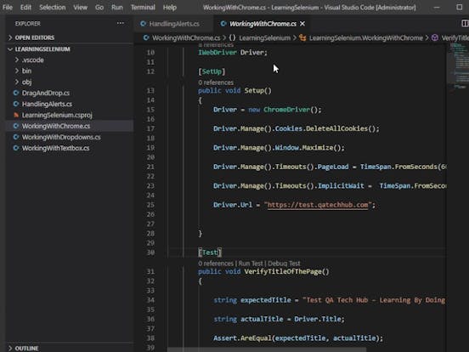Close the WorkingWithChrome.cs tab
Viewport: 469px width, 352px height.
[x=302, y=24]
